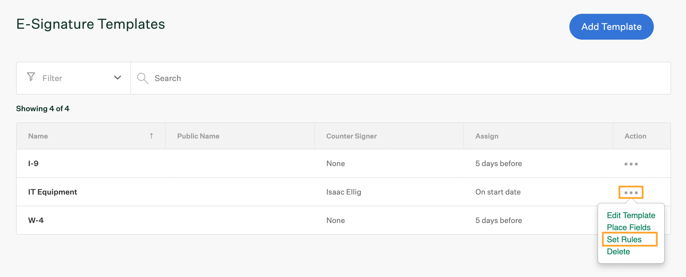Image resolution: width=686 pixels, height=277 pixels.
Task: Sort the table by Public Name
Action: pos(198,136)
